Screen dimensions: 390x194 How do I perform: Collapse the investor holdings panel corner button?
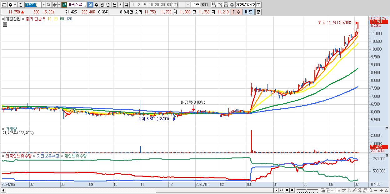[387, 155]
